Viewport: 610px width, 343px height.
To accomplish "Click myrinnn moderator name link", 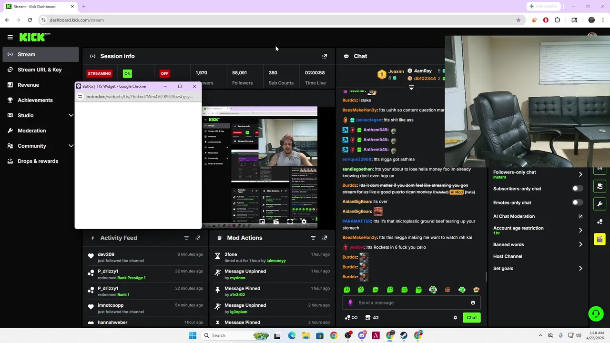I will coord(237,278).
